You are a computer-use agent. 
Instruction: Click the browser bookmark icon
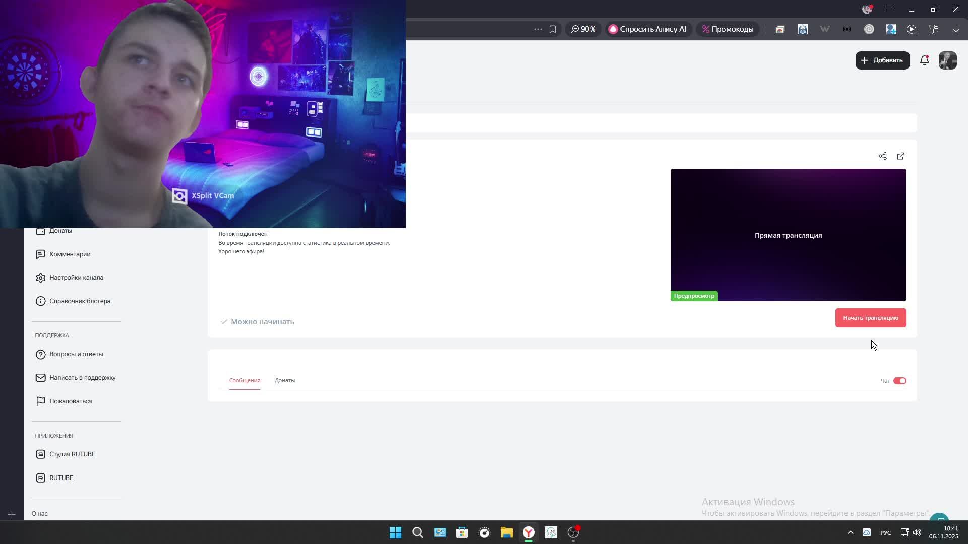click(x=553, y=29)
